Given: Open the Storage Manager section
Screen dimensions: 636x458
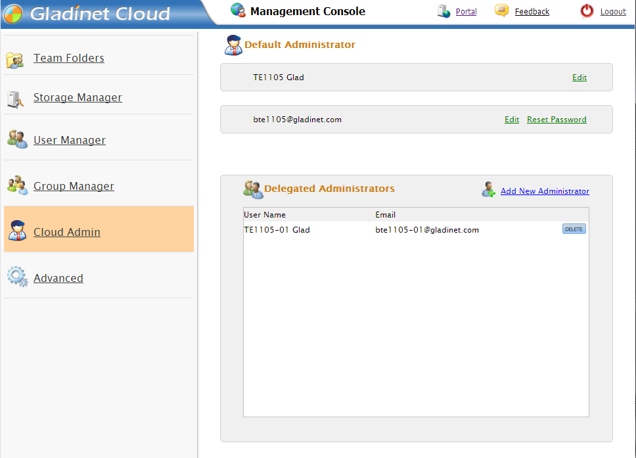Looking at the screenshot, I should pyautogui.click(x=78, y=97).
